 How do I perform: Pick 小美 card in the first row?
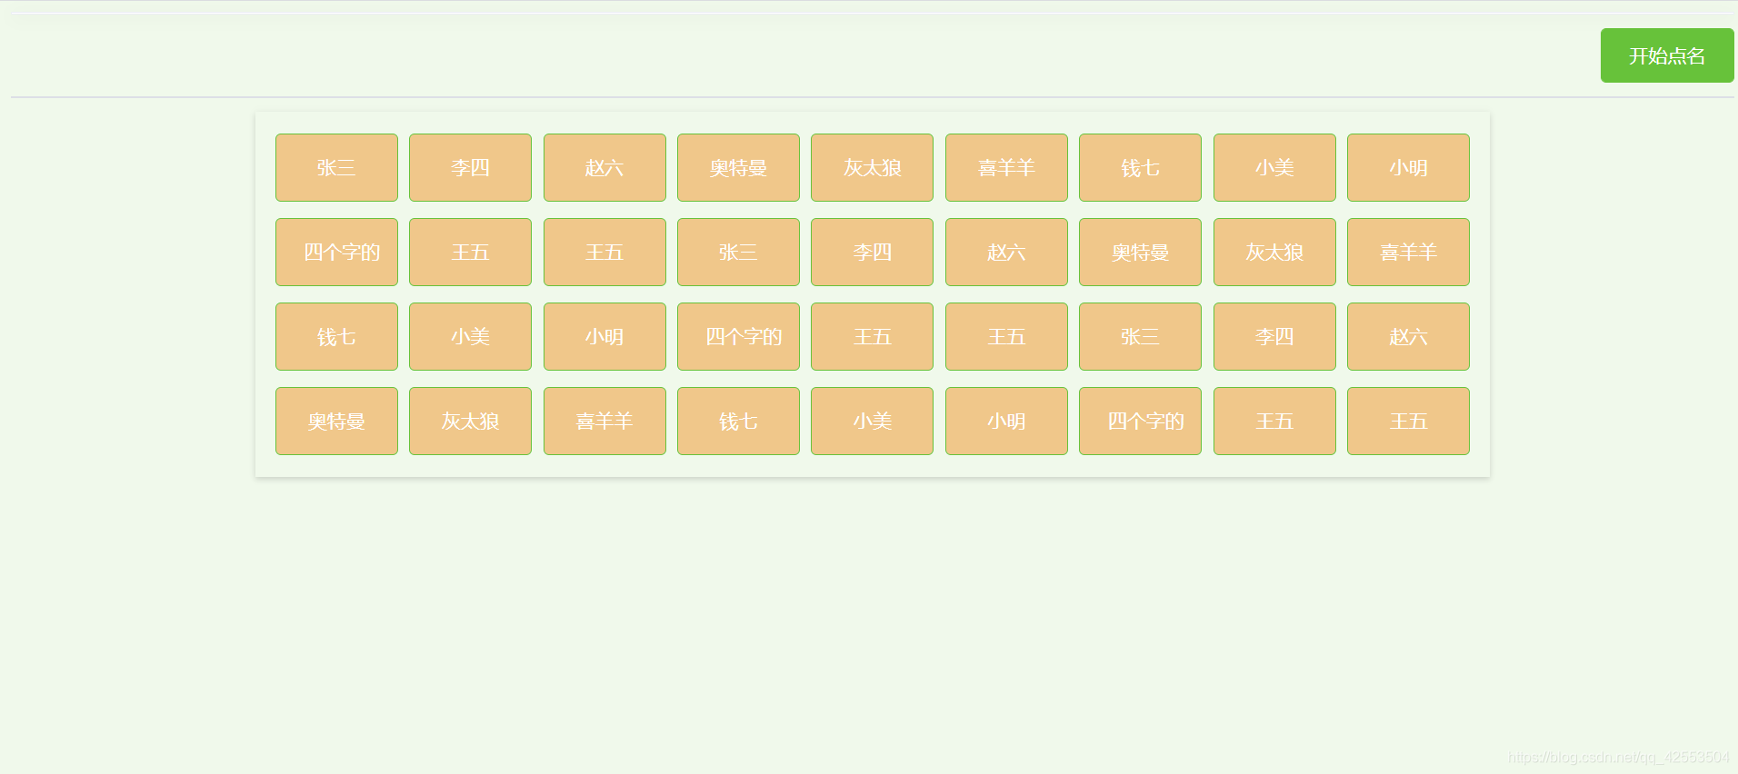[x=1274, y=167]
